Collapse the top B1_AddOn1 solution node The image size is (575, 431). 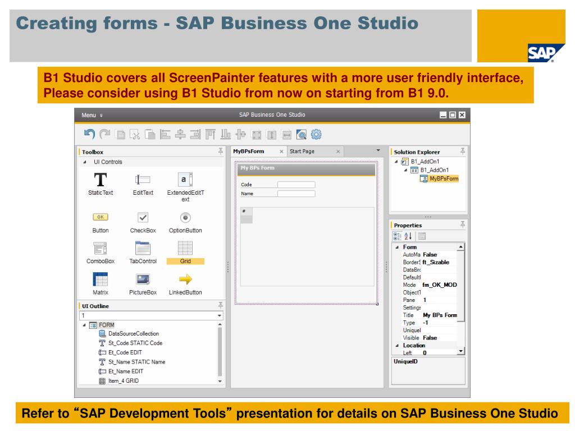[x=396, y=162]
